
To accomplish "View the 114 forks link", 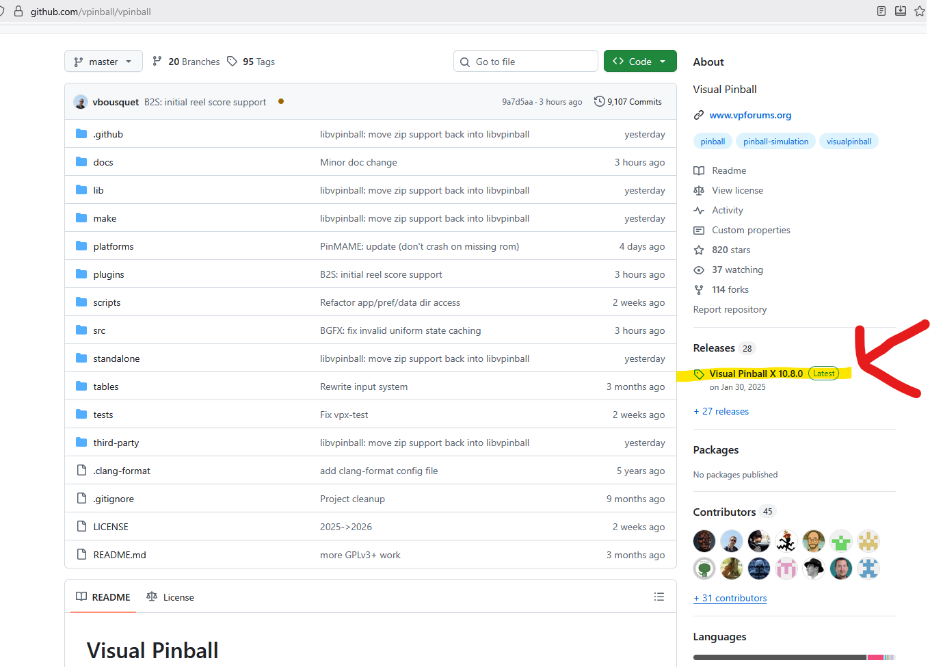I will click(x=721, y=289).
